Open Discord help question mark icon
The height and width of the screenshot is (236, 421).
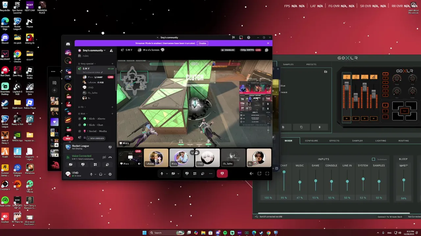(248, 38)
